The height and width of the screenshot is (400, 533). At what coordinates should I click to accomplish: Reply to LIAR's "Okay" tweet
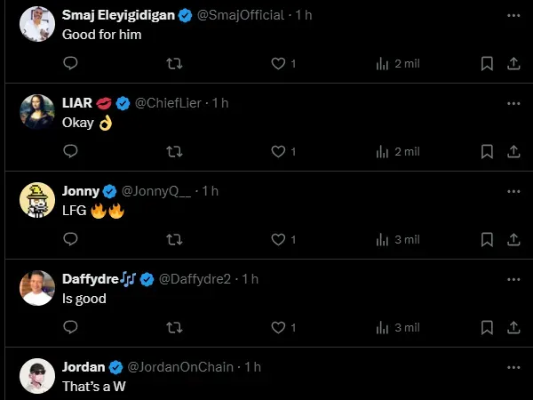click(x=71, y=151)
